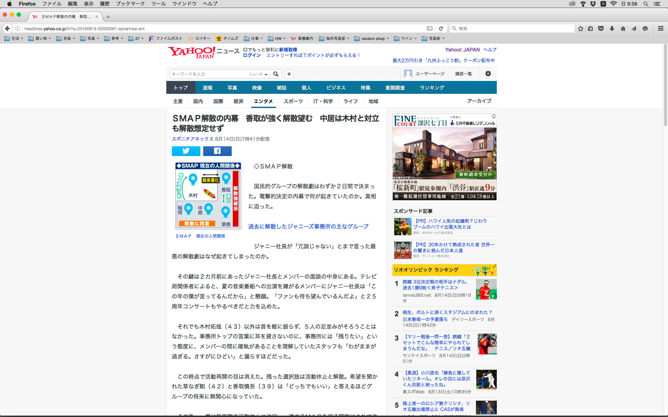The image size is (668, 417).
Task: Click the Yahoo news search magnifier icon
Action: (276, 74)
